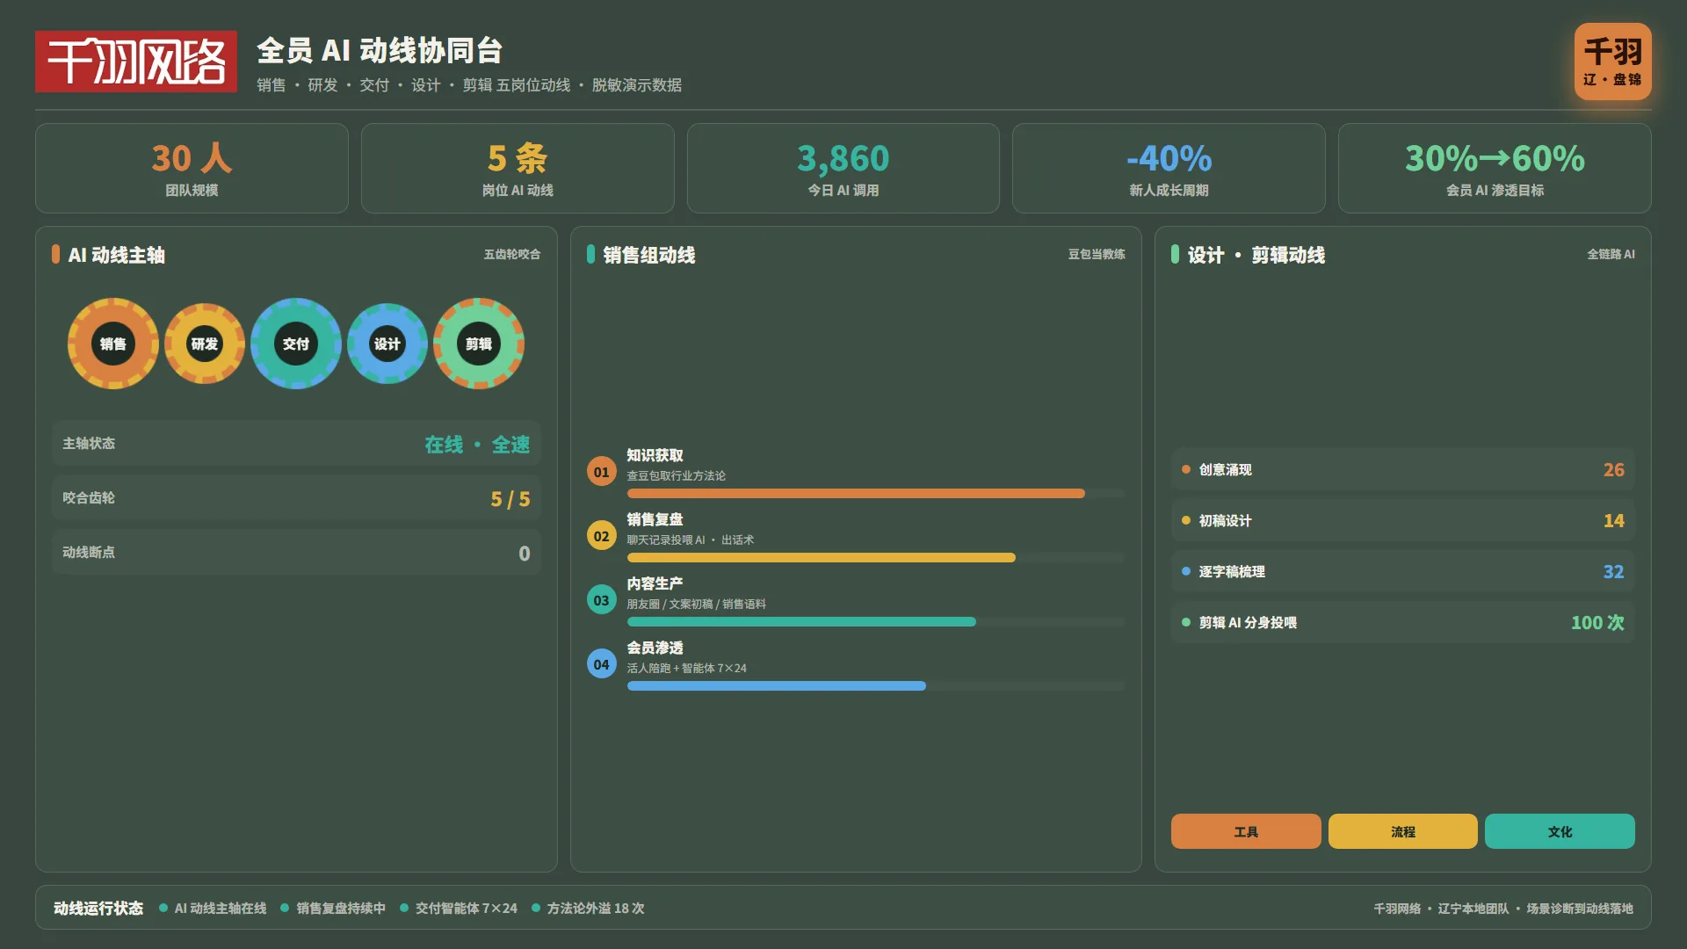Click step badge 03 内容生产
The image size is (1687, 949).
602,600
